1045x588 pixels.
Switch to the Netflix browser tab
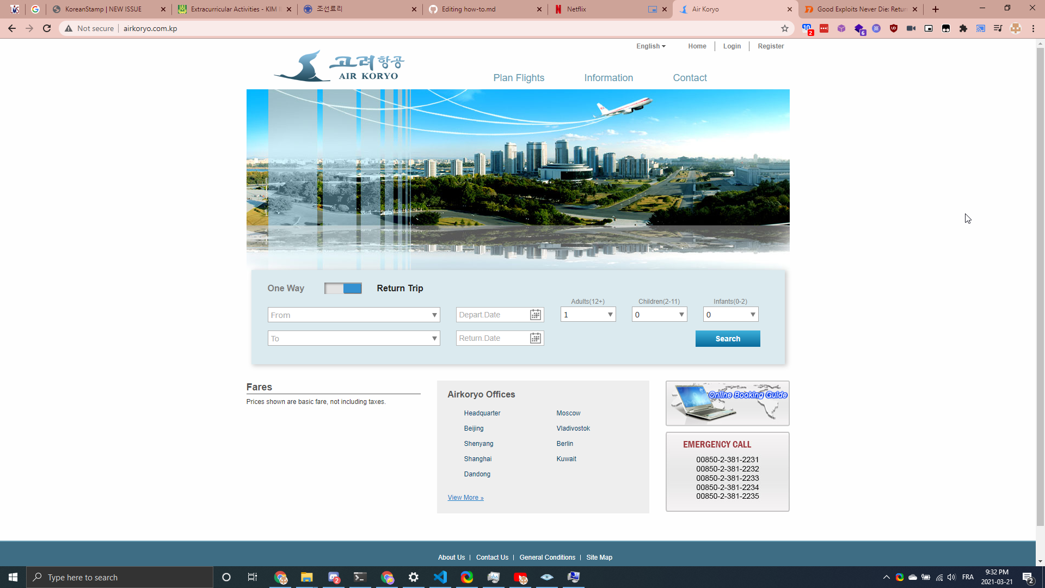click(x=576, y=9)
